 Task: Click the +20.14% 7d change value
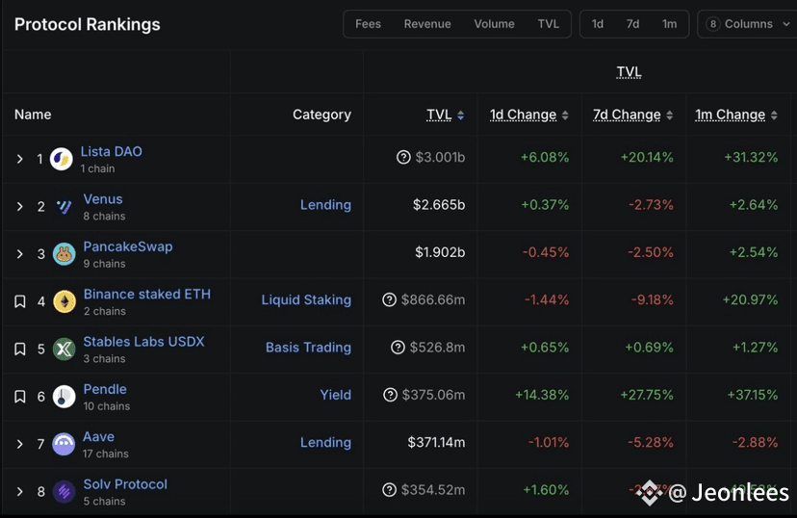pos(647,157)
